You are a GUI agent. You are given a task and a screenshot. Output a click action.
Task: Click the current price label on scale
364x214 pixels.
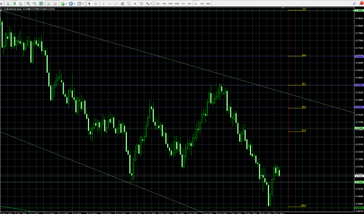[x=359, y=176]
